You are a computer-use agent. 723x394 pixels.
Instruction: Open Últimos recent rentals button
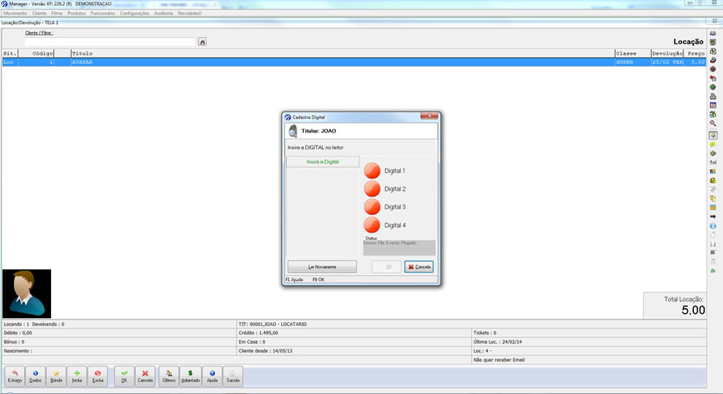169,376
